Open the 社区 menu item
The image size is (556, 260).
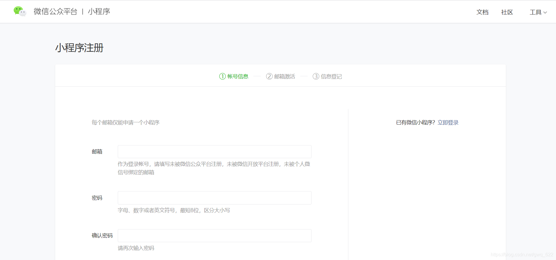point(507,12)
